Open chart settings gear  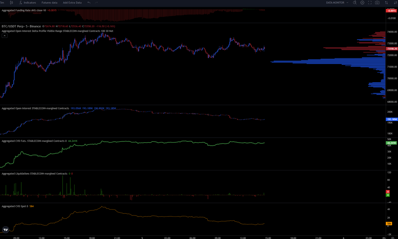coord(362,2)
